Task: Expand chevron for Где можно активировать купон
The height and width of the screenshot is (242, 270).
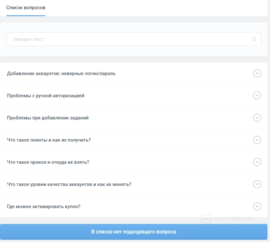Action: (257, 207)
